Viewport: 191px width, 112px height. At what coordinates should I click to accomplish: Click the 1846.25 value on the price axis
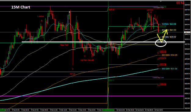click(187, 14)
